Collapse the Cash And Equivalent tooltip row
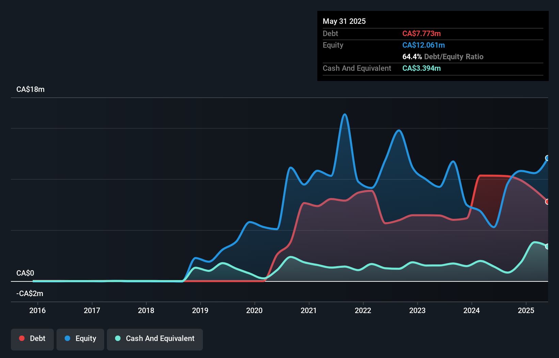The width and height of the screenshot is (559, 358). click(x=357, y=68)
